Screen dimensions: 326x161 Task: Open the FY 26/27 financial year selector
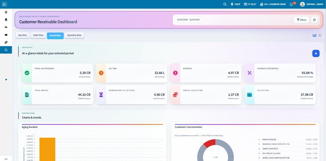pyautogui.click(x=250, y=4)
